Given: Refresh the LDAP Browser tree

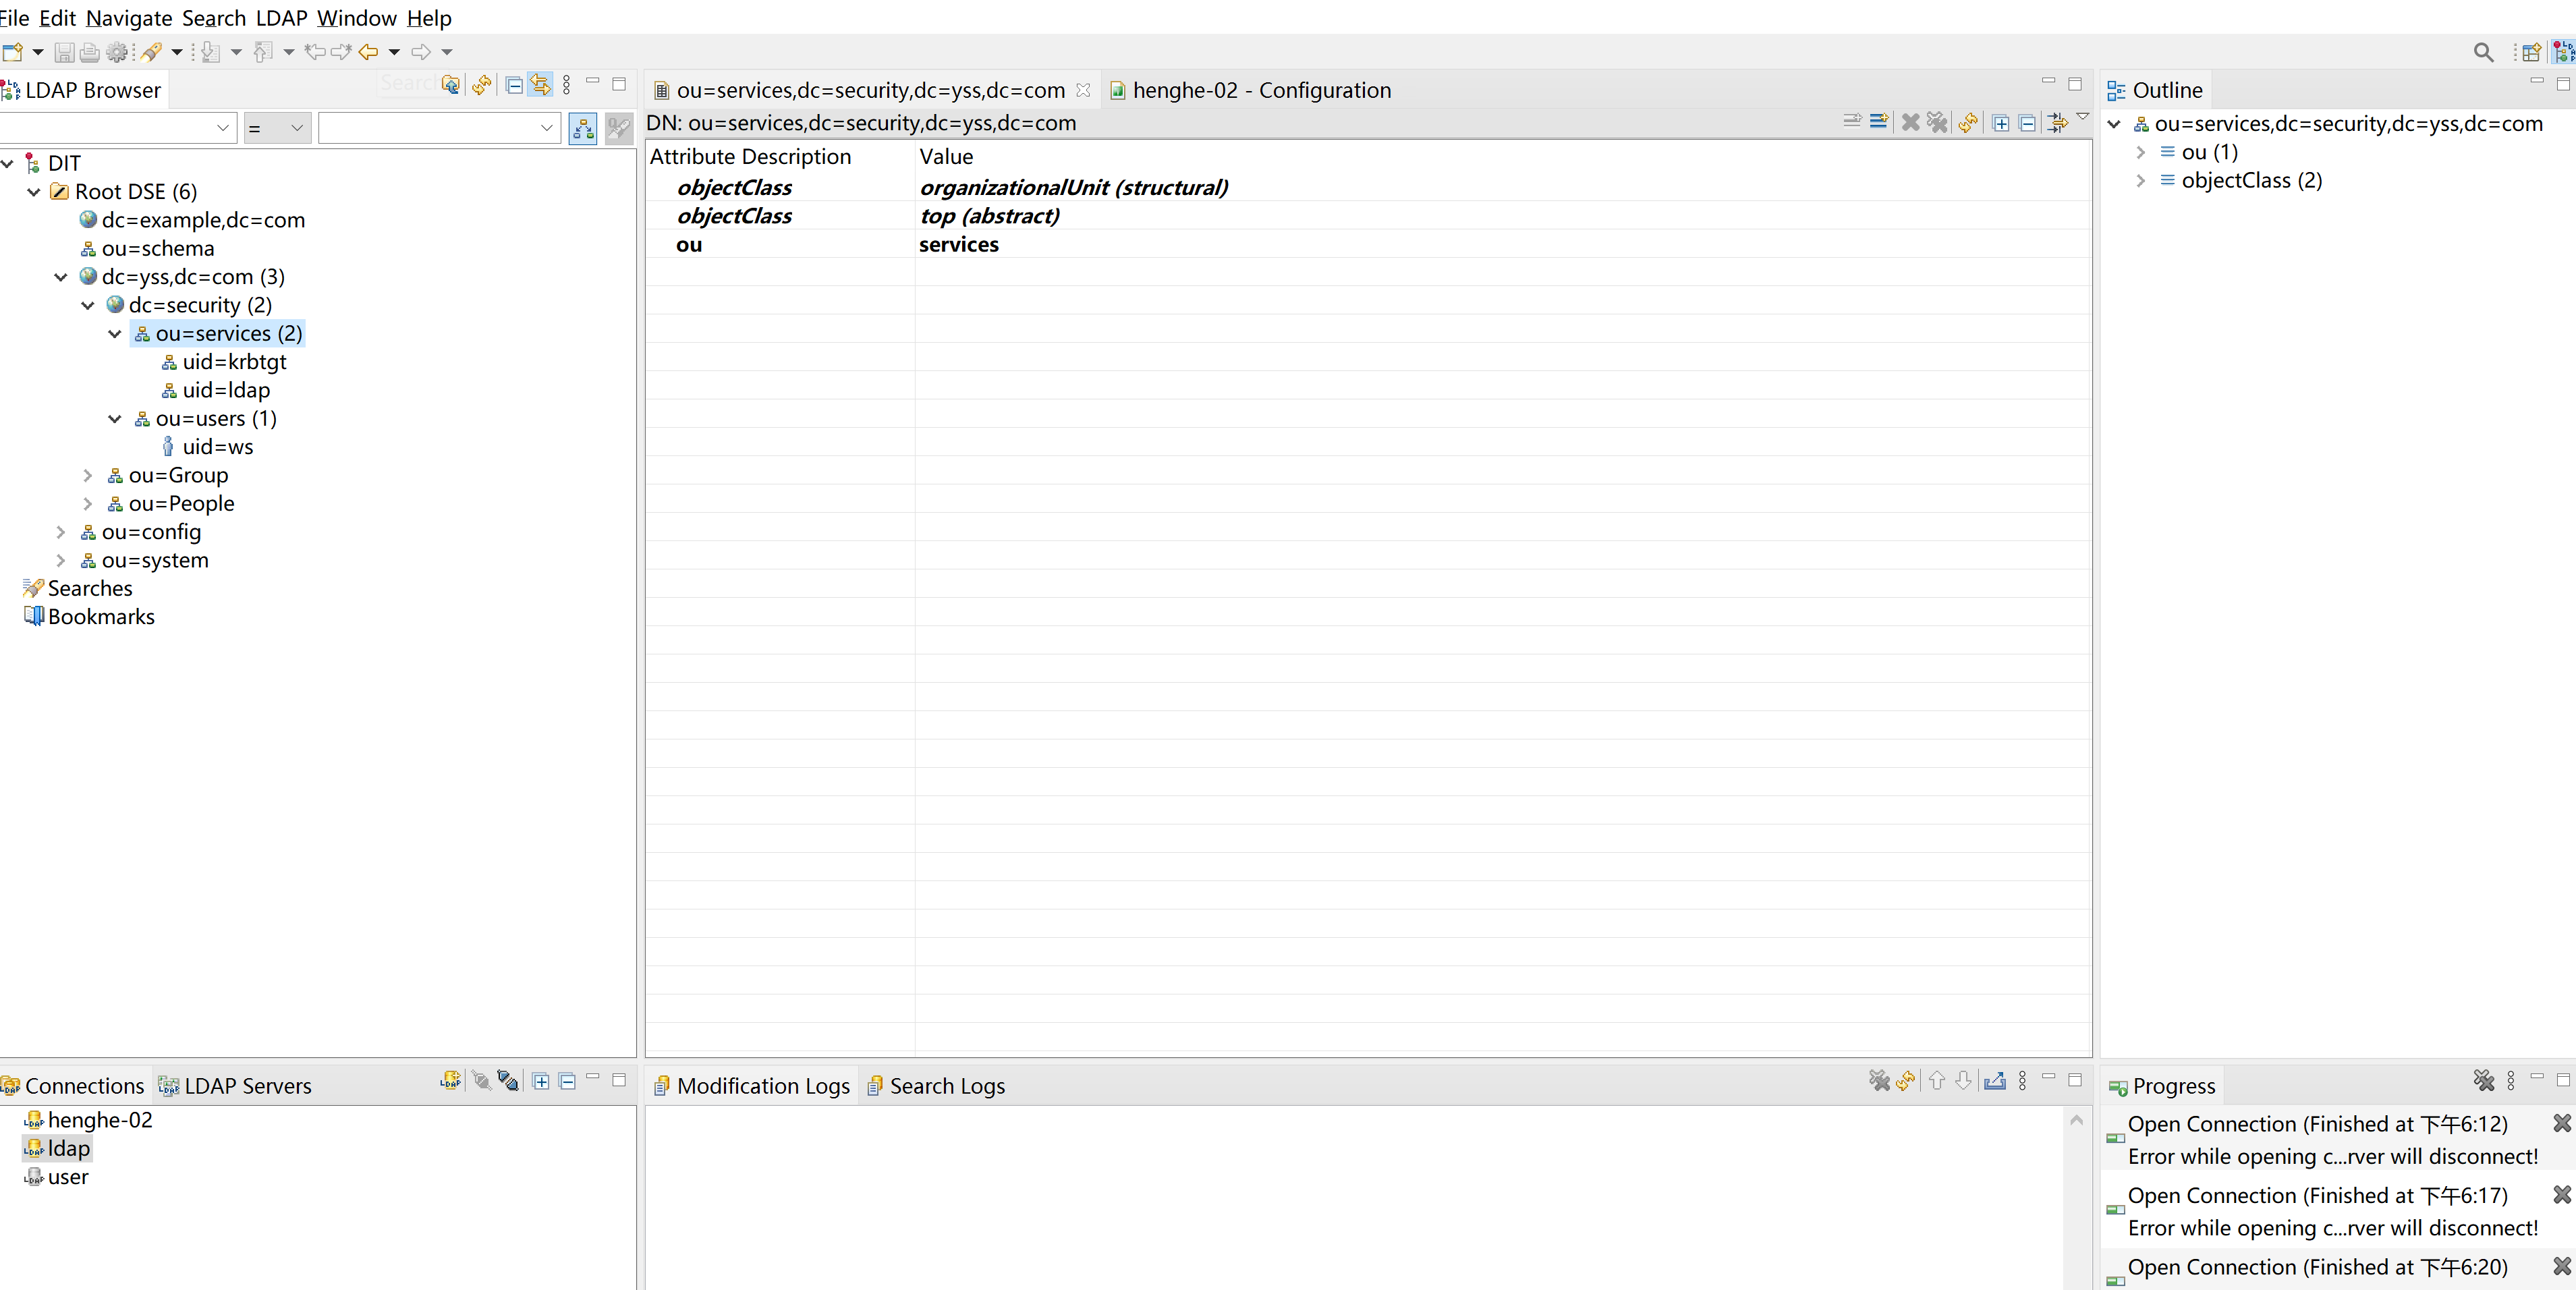Looking at the screenshot, I should [x=482, y=85].
